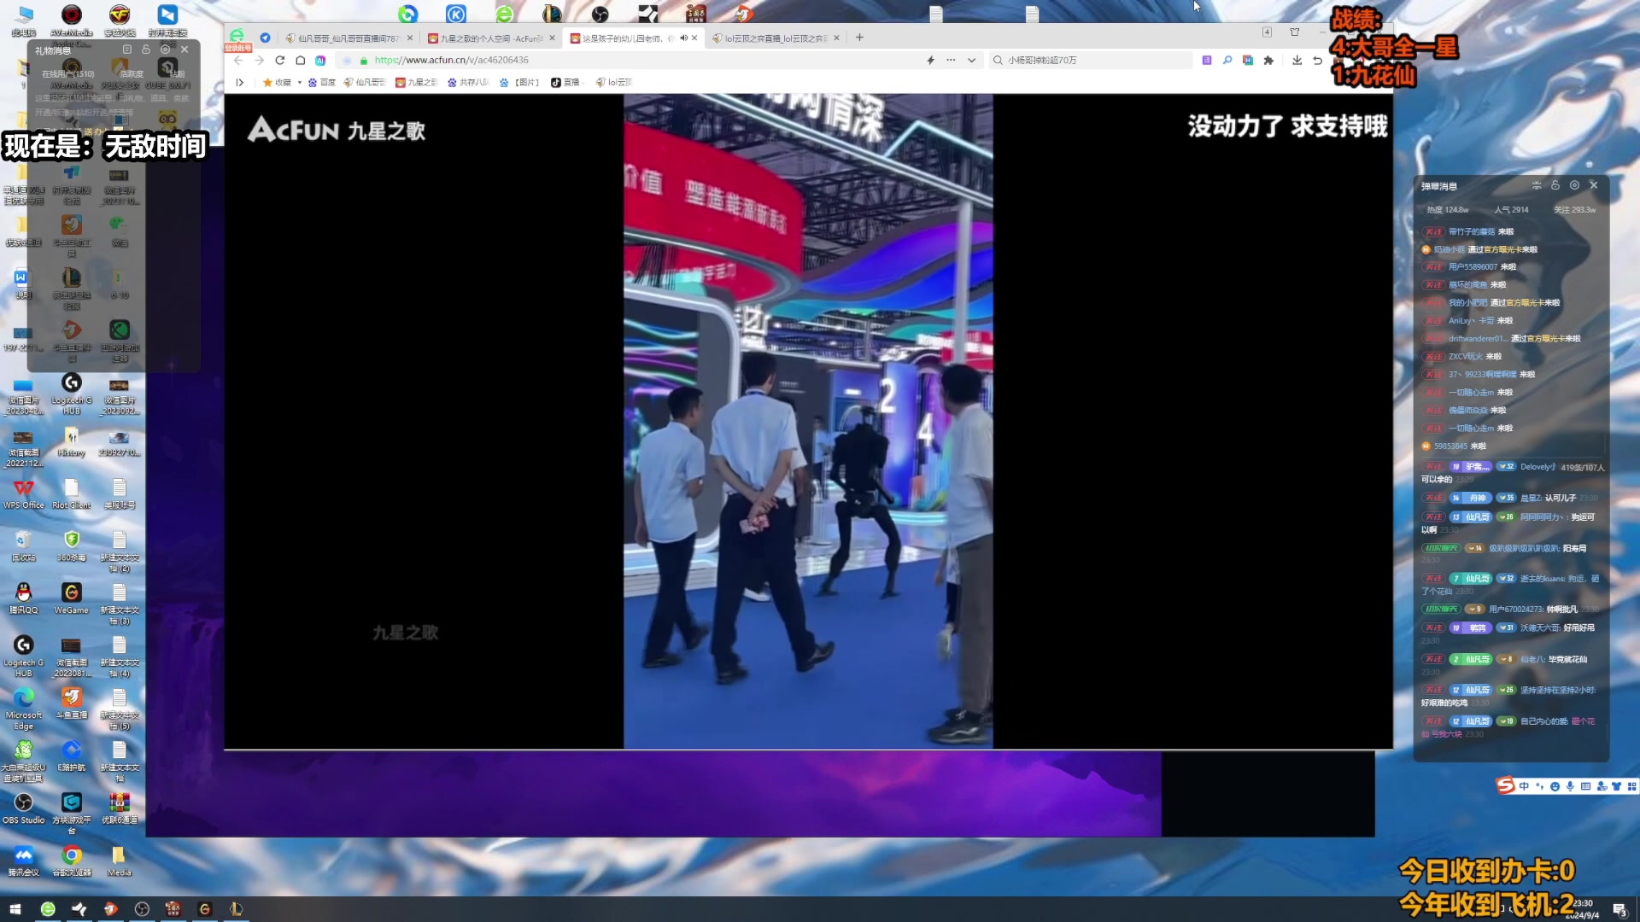Go forward in browser history

tap(259, 61)
